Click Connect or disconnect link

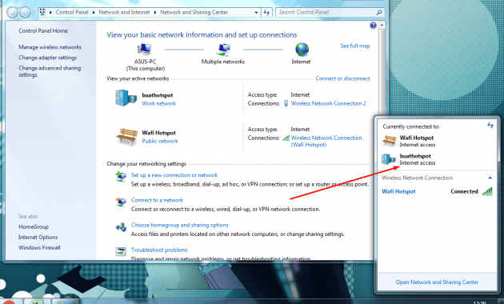[342, 78]
